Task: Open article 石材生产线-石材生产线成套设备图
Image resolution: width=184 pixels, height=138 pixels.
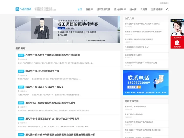Action: [53, 55]
